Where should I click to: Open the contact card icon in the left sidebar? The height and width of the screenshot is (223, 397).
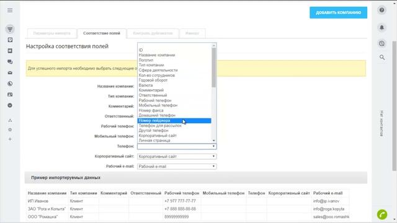pos(10,95)
